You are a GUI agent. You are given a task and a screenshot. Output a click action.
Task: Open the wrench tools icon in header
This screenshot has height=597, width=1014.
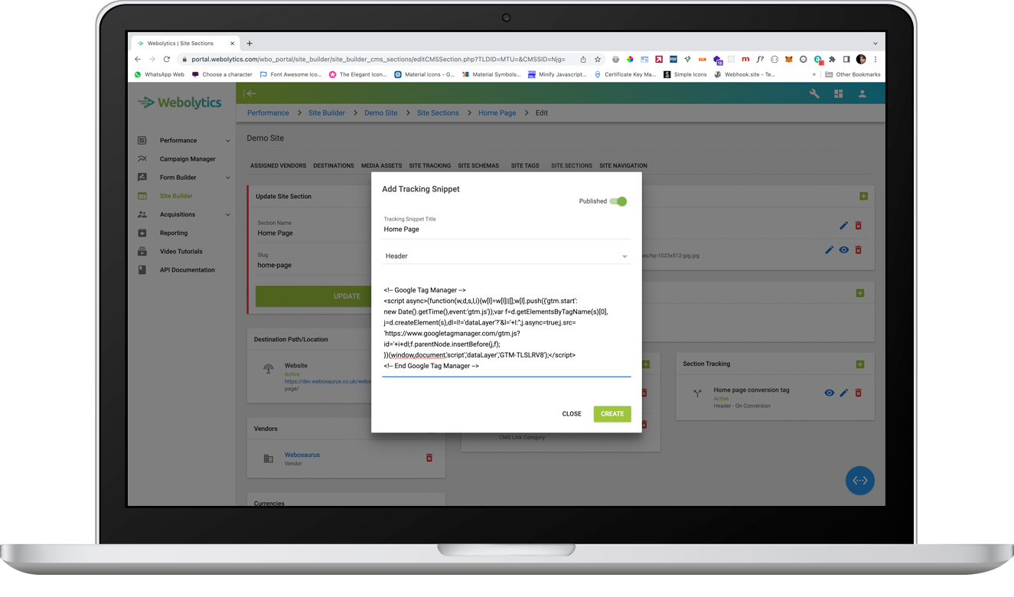coord(814,93)
